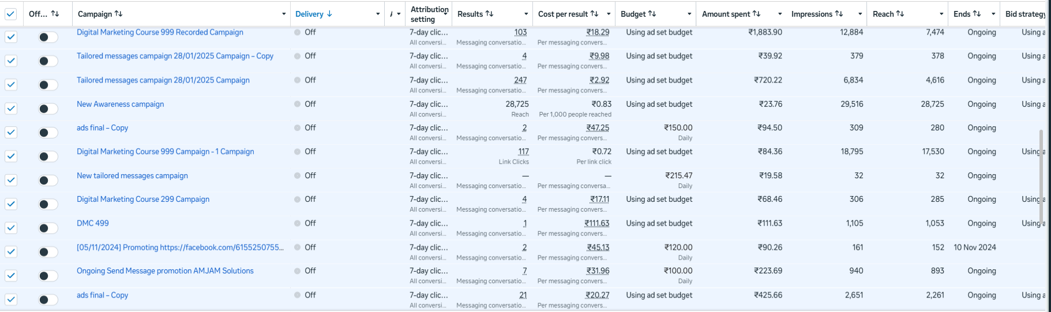Deselect Digital Marketing Course 299 Campaign checkbox
The width and height of the screenshot is (1051, 312).
(x=10, y=204)
